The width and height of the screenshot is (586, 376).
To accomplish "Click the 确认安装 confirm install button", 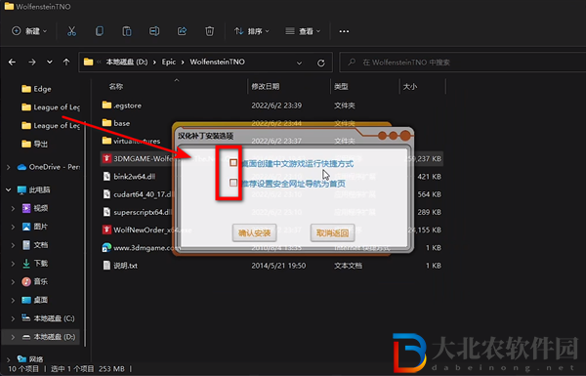I will [255, 233].
